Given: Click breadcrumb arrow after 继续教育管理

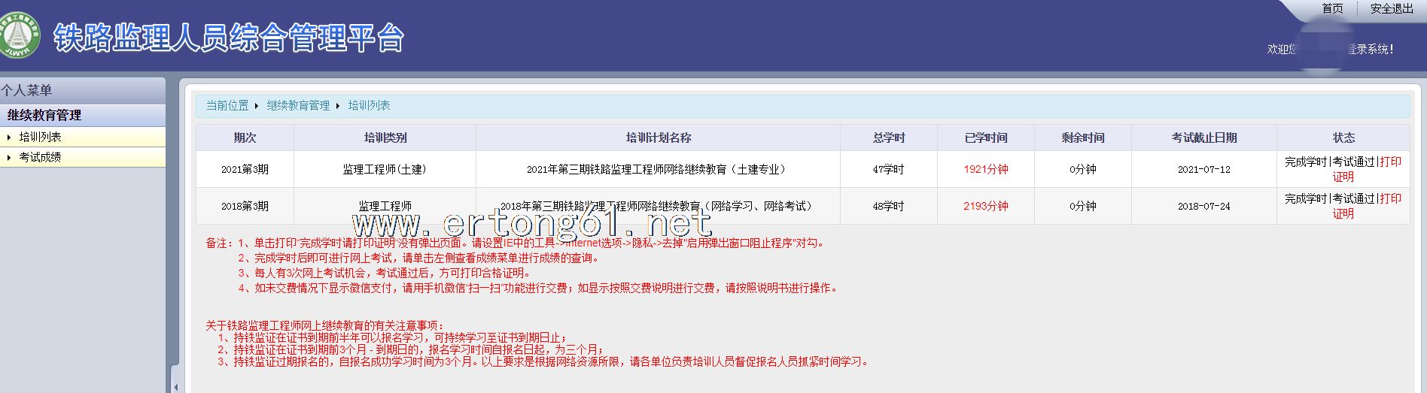Looking at the screenshot, I should [x=338, y=106].
